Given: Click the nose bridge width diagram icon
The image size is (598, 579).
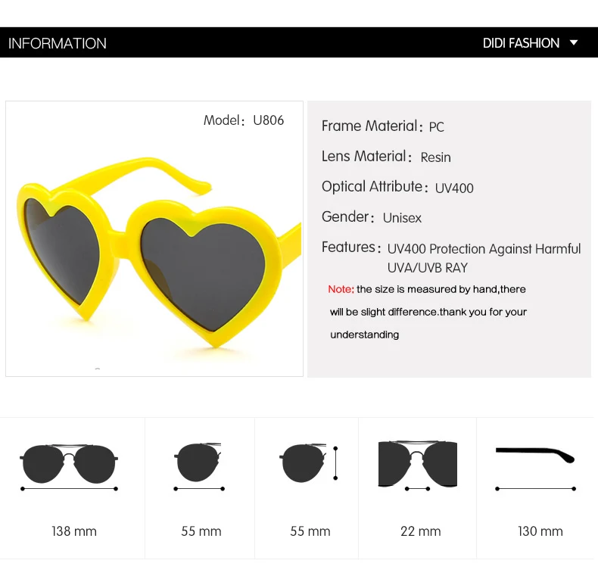Looking at the screenshot, I should (418, 466).
